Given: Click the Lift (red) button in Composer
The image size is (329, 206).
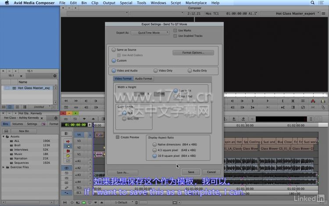Looking at the screenshot, I should tap(313, 101).
